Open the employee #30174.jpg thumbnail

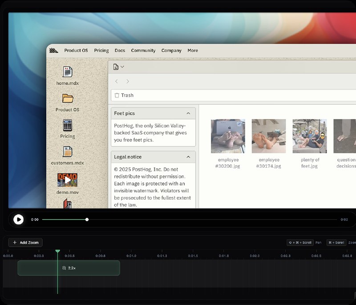point(269,135)
